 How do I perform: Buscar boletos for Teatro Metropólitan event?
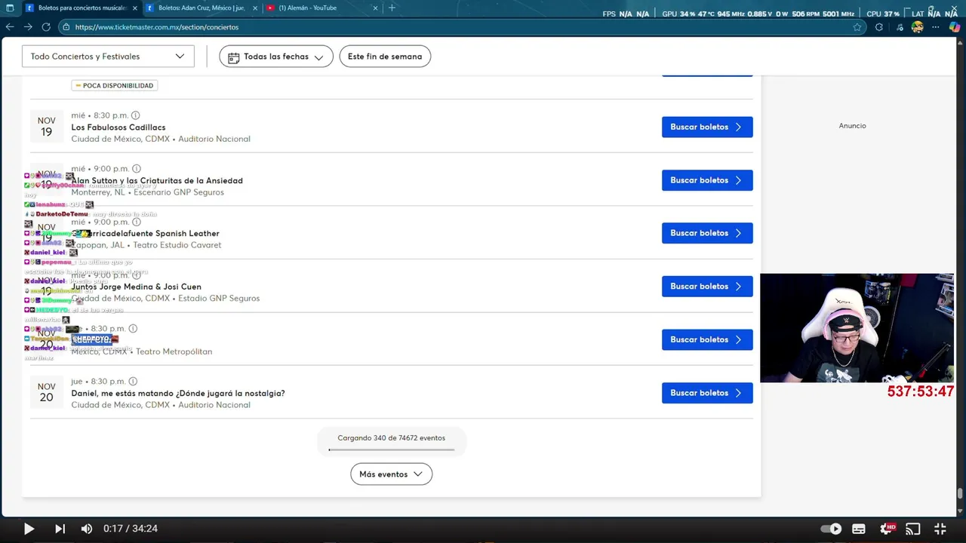tap(707, 339)
